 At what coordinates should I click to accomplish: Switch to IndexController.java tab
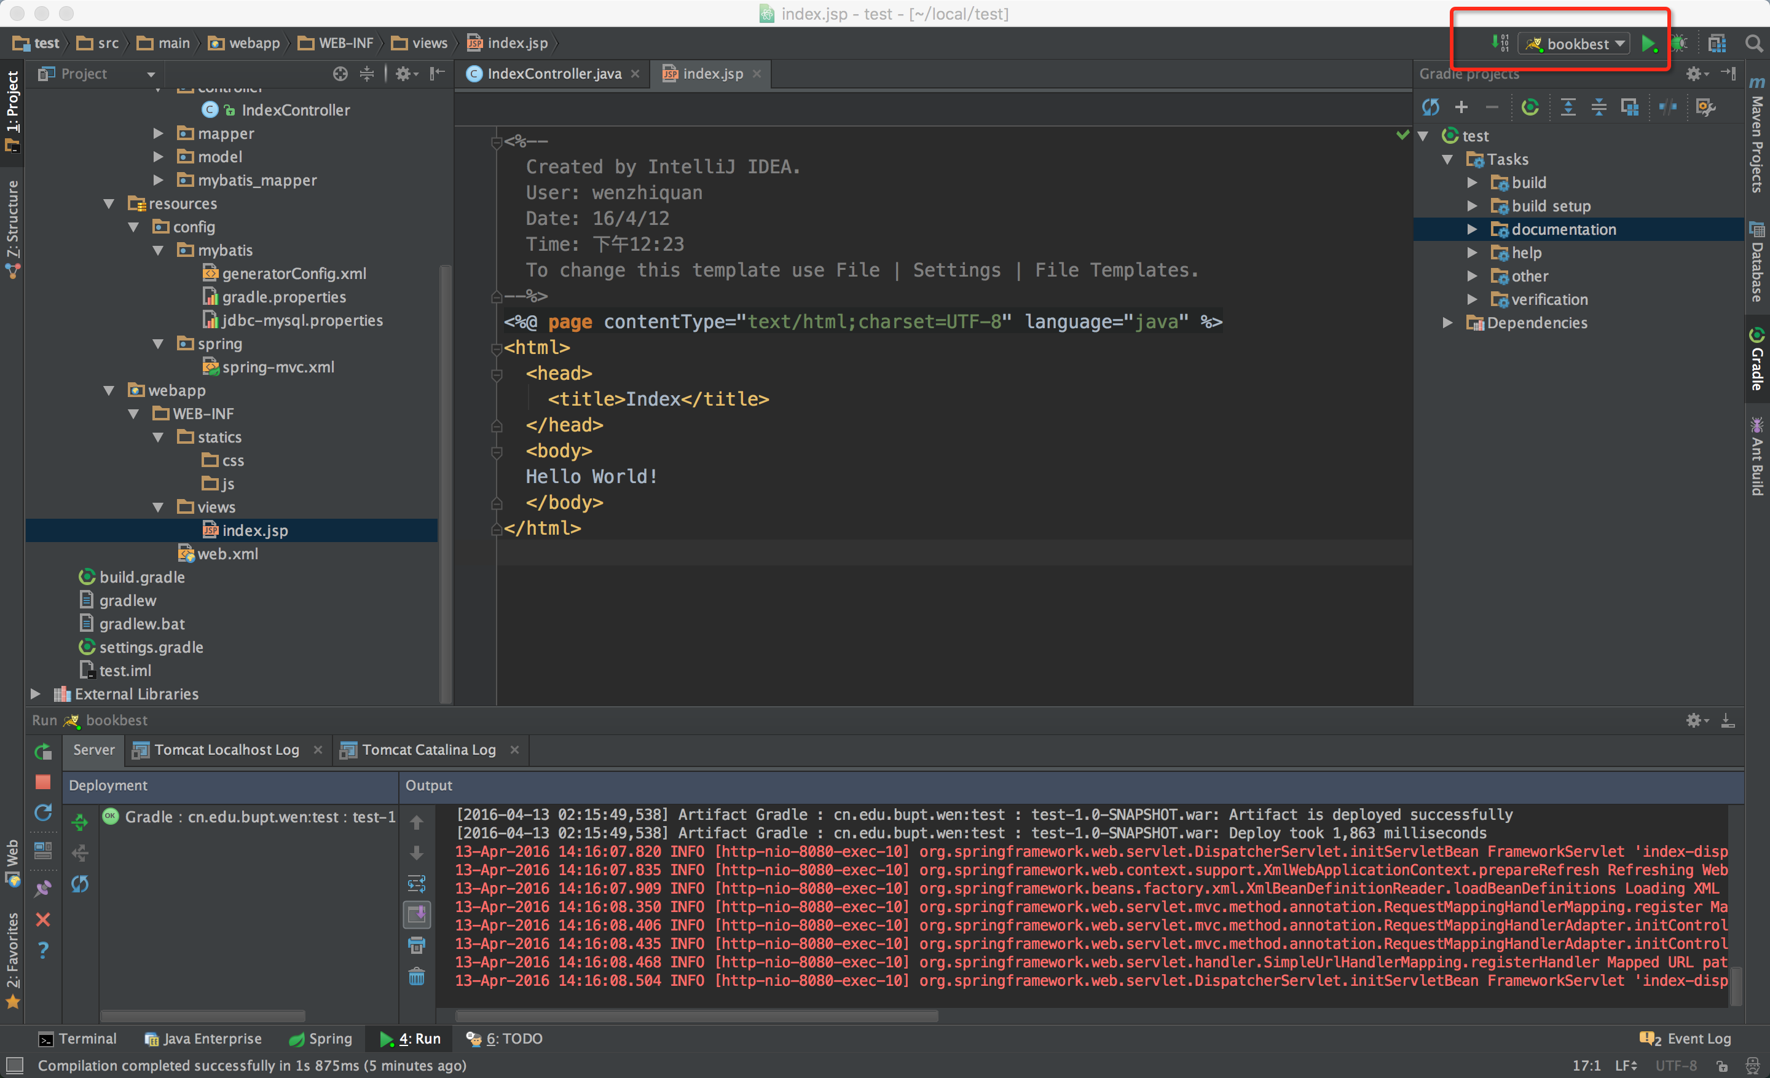553,74
